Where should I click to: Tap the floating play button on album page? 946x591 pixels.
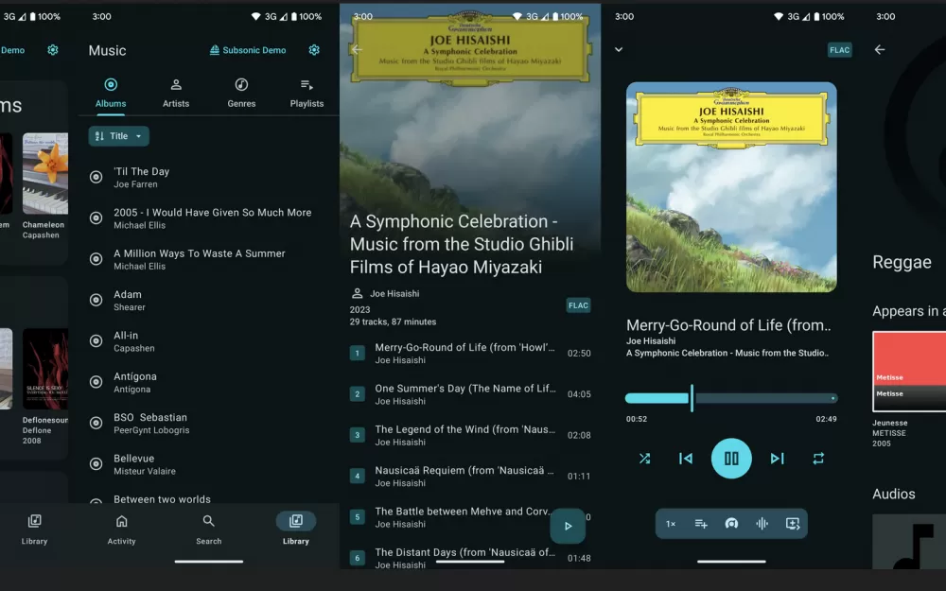pos(568,526)
